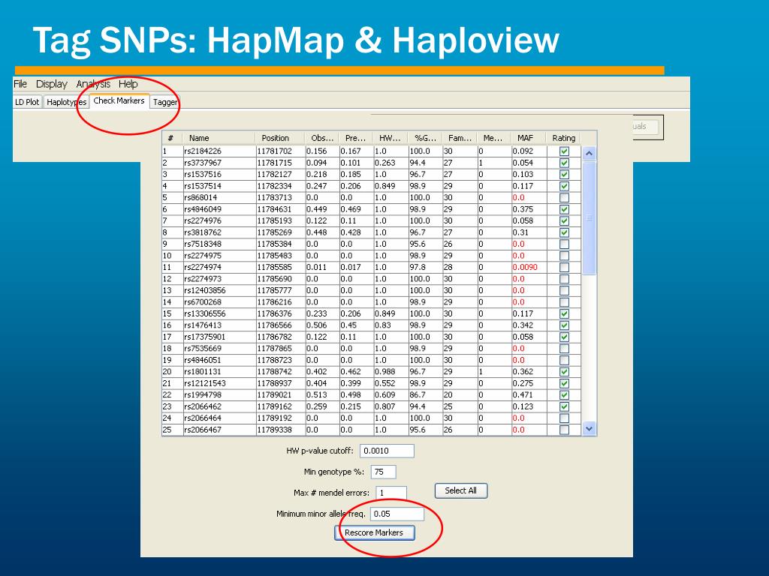
Task: Open the File menu
Action: tap(20, 84)
